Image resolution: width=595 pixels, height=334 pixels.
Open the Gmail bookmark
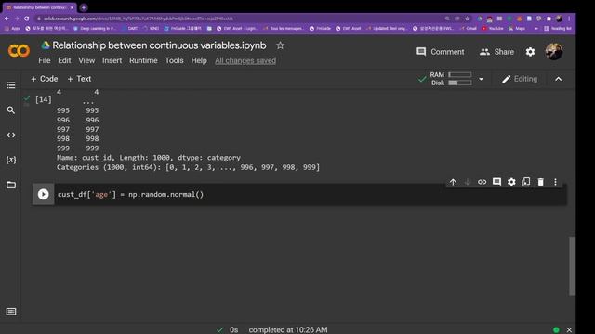point(469,29)
